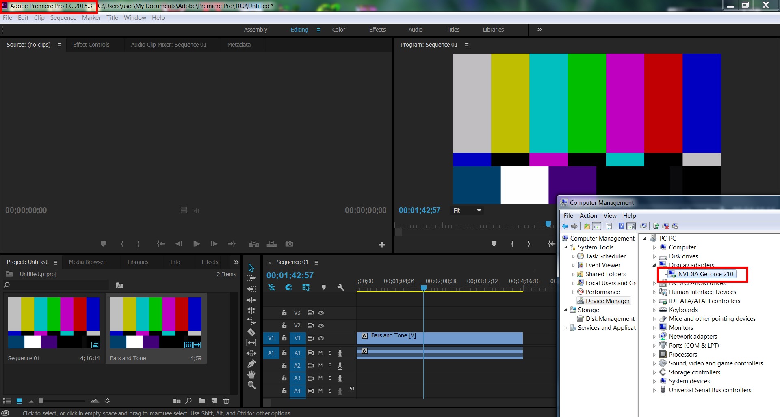The height and width of the screenshot is (417, 780).
Task: Toggle V3 track output eye
Action: [x=321, y=313]
